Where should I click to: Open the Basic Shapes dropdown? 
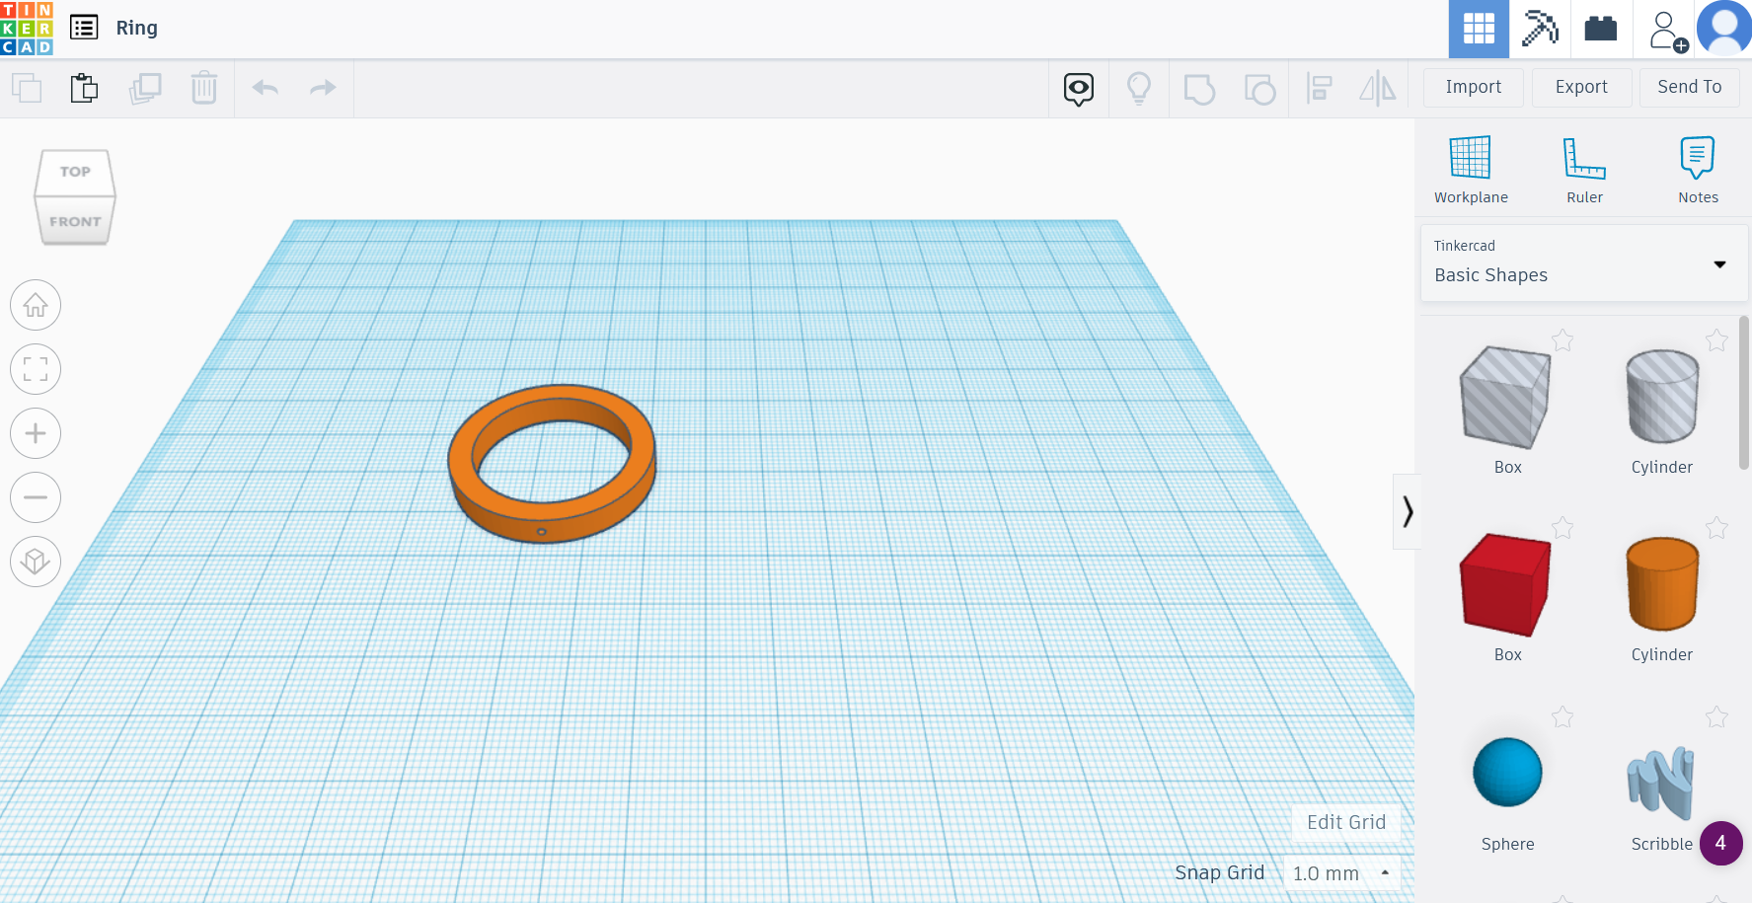[1719, 264]
